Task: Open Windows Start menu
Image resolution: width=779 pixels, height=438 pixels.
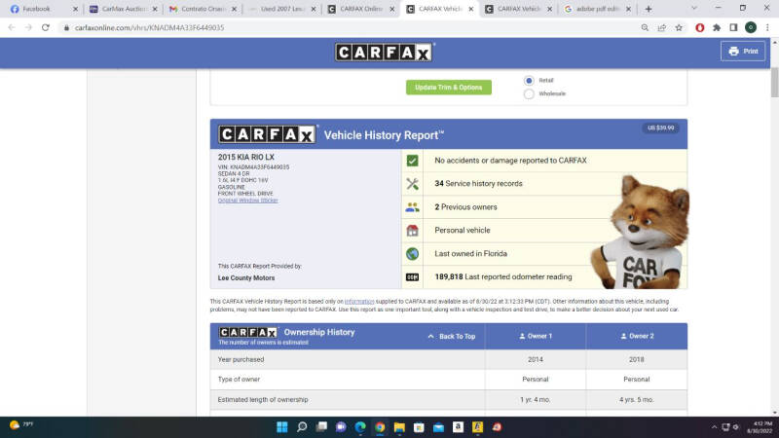Action: pos(278,426)
